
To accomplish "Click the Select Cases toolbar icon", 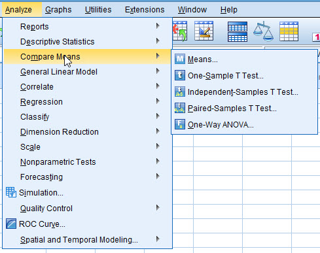I will pos(289,31).
